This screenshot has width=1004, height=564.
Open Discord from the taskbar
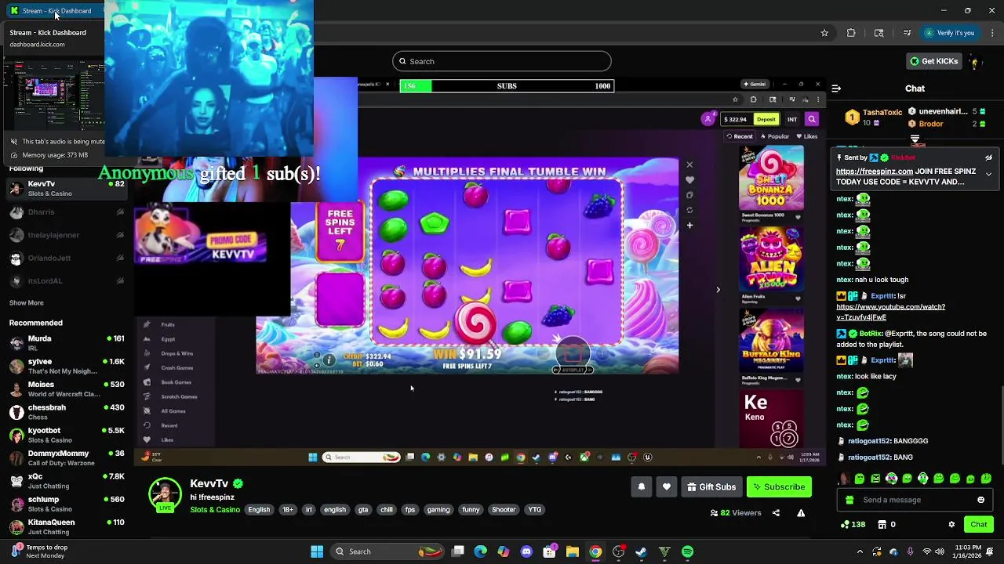(x=526, y=551)
